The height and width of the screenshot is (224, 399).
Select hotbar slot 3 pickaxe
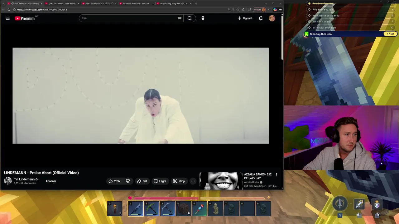coord(168,209)
